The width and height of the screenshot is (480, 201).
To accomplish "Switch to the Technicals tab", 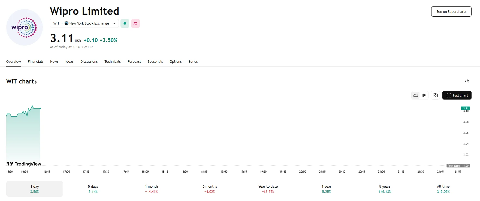I will click(x=113, y=62).
